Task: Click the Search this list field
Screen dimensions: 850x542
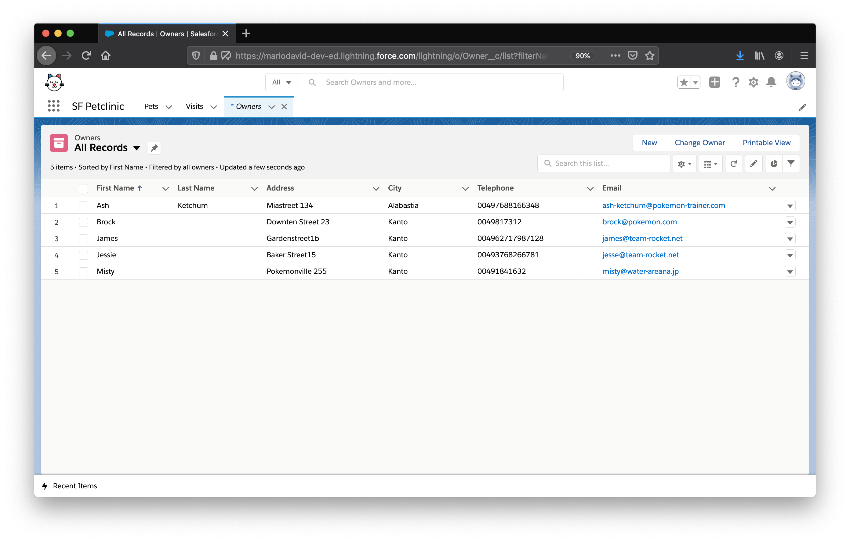Action: click(604, 163)
